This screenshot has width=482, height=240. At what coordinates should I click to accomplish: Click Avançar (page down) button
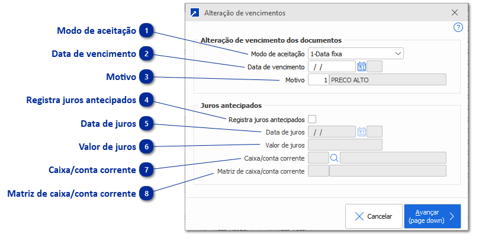(432, 216)
